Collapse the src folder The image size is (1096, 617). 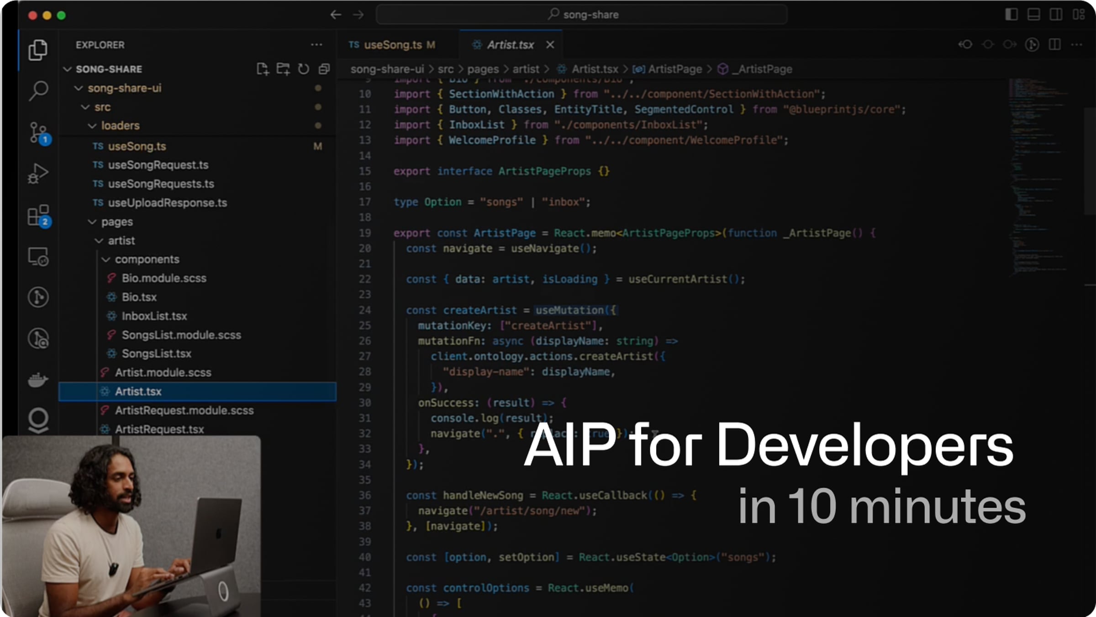point(85,107)
